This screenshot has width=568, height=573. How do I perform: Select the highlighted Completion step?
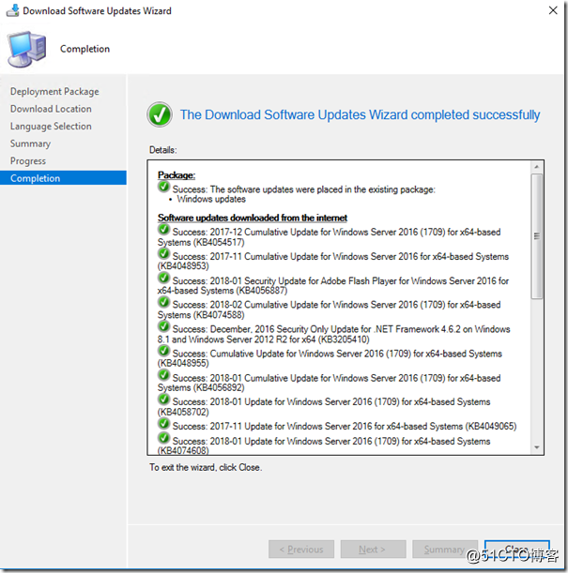(x=63, y=178)
